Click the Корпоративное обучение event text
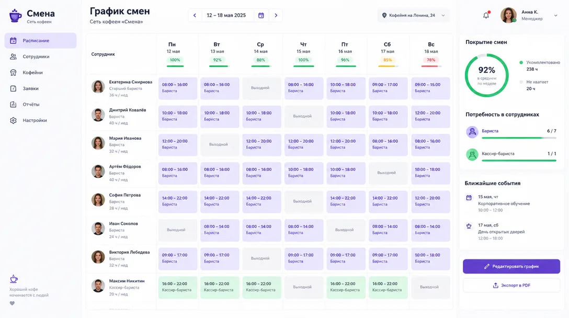 [x=504, y=203]
